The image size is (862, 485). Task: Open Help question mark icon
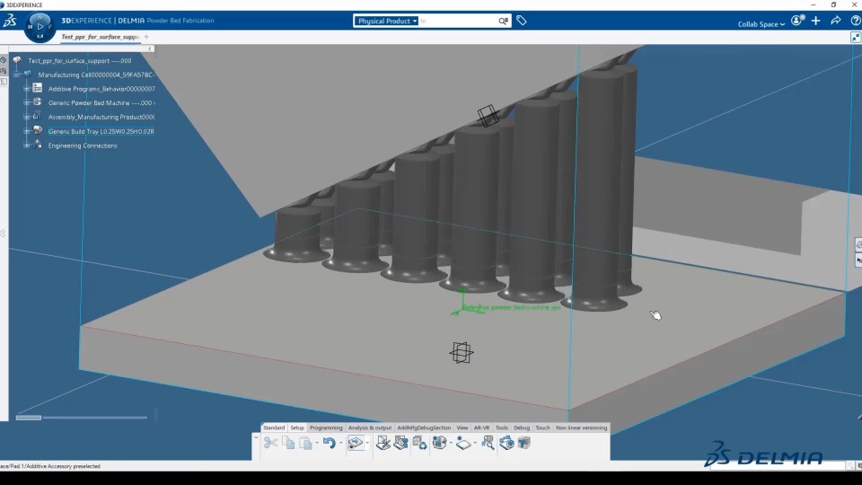pyautogui.click(x=856, y=21)
